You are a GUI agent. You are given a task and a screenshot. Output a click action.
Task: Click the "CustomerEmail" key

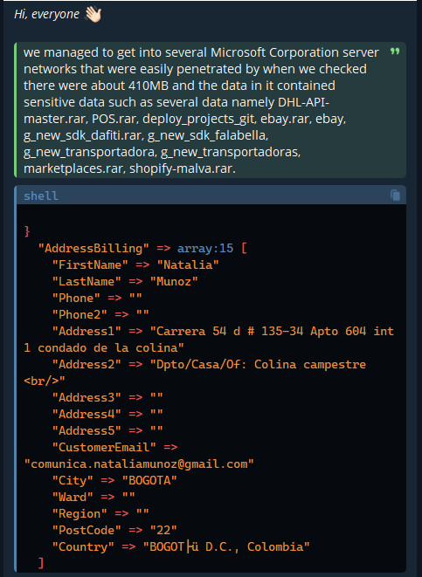pyautogui.click(x=104, y=447)
